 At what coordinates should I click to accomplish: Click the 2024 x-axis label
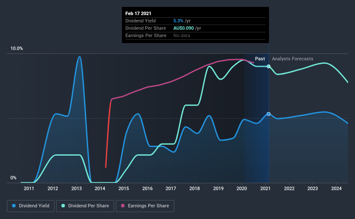pyautogui.click(x=336, y=188)
